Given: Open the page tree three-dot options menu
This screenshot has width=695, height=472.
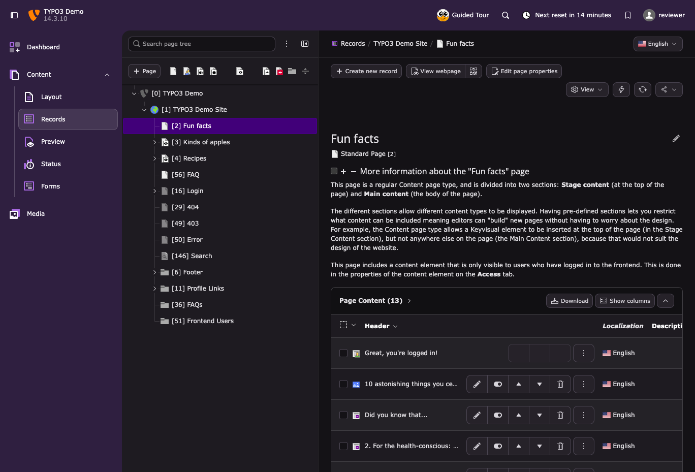Looking at the screenshot, I should click(x=287, y=44).
